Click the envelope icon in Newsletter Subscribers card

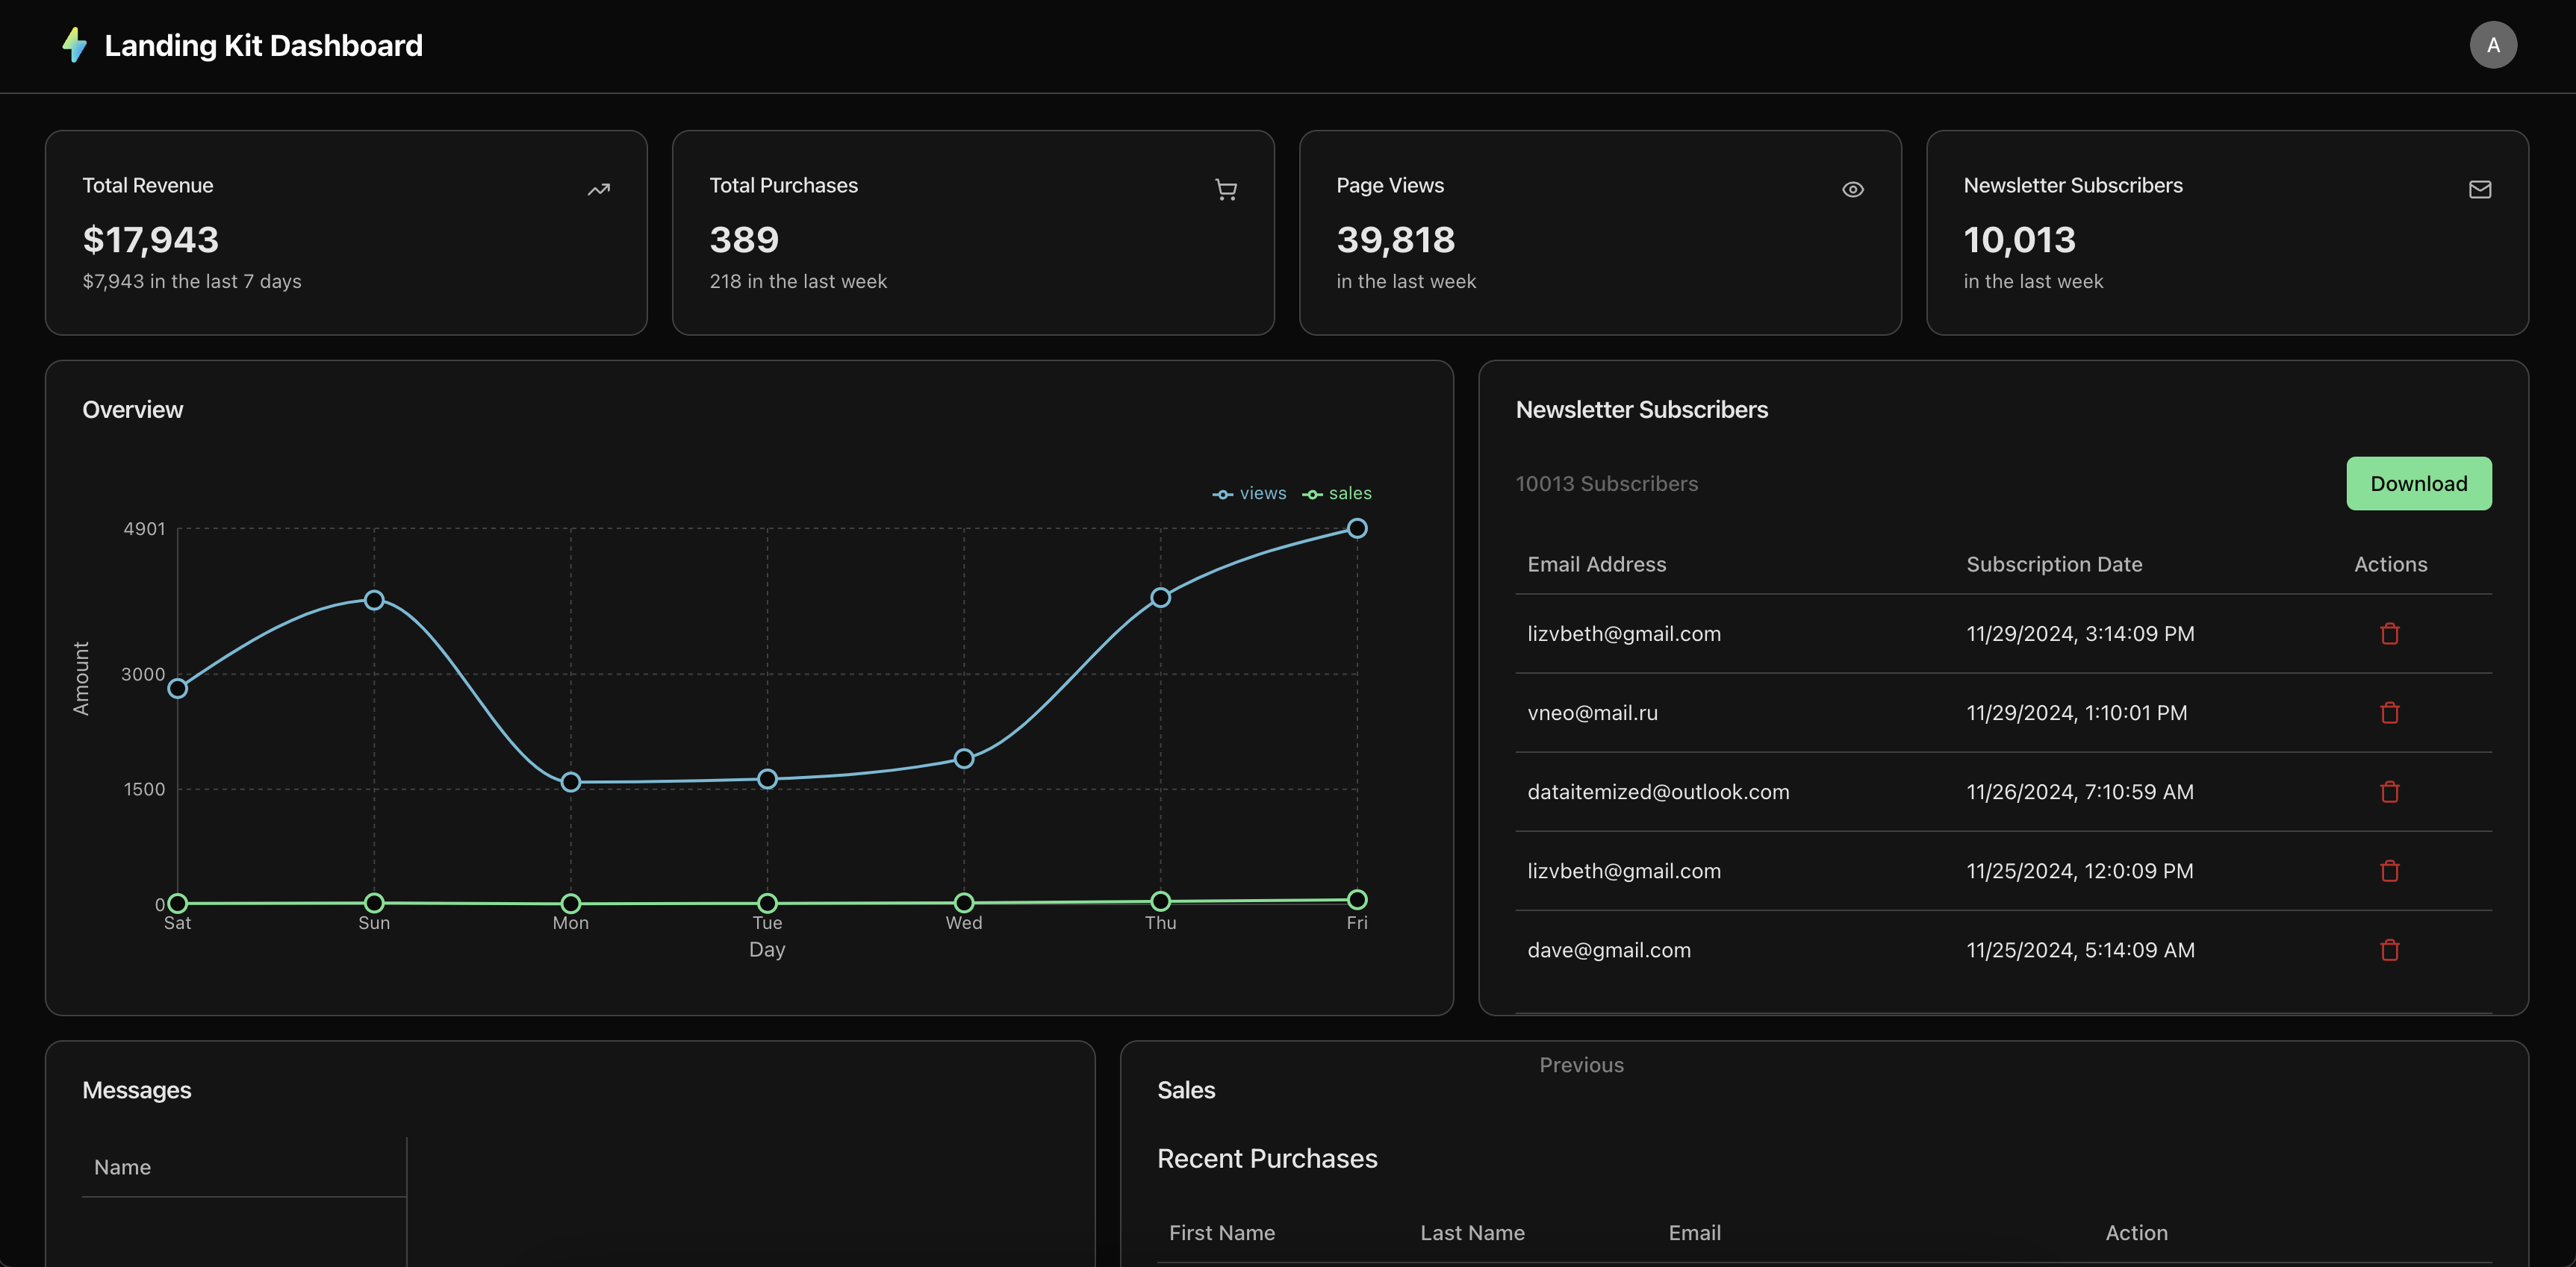[x=2479, y=190]
